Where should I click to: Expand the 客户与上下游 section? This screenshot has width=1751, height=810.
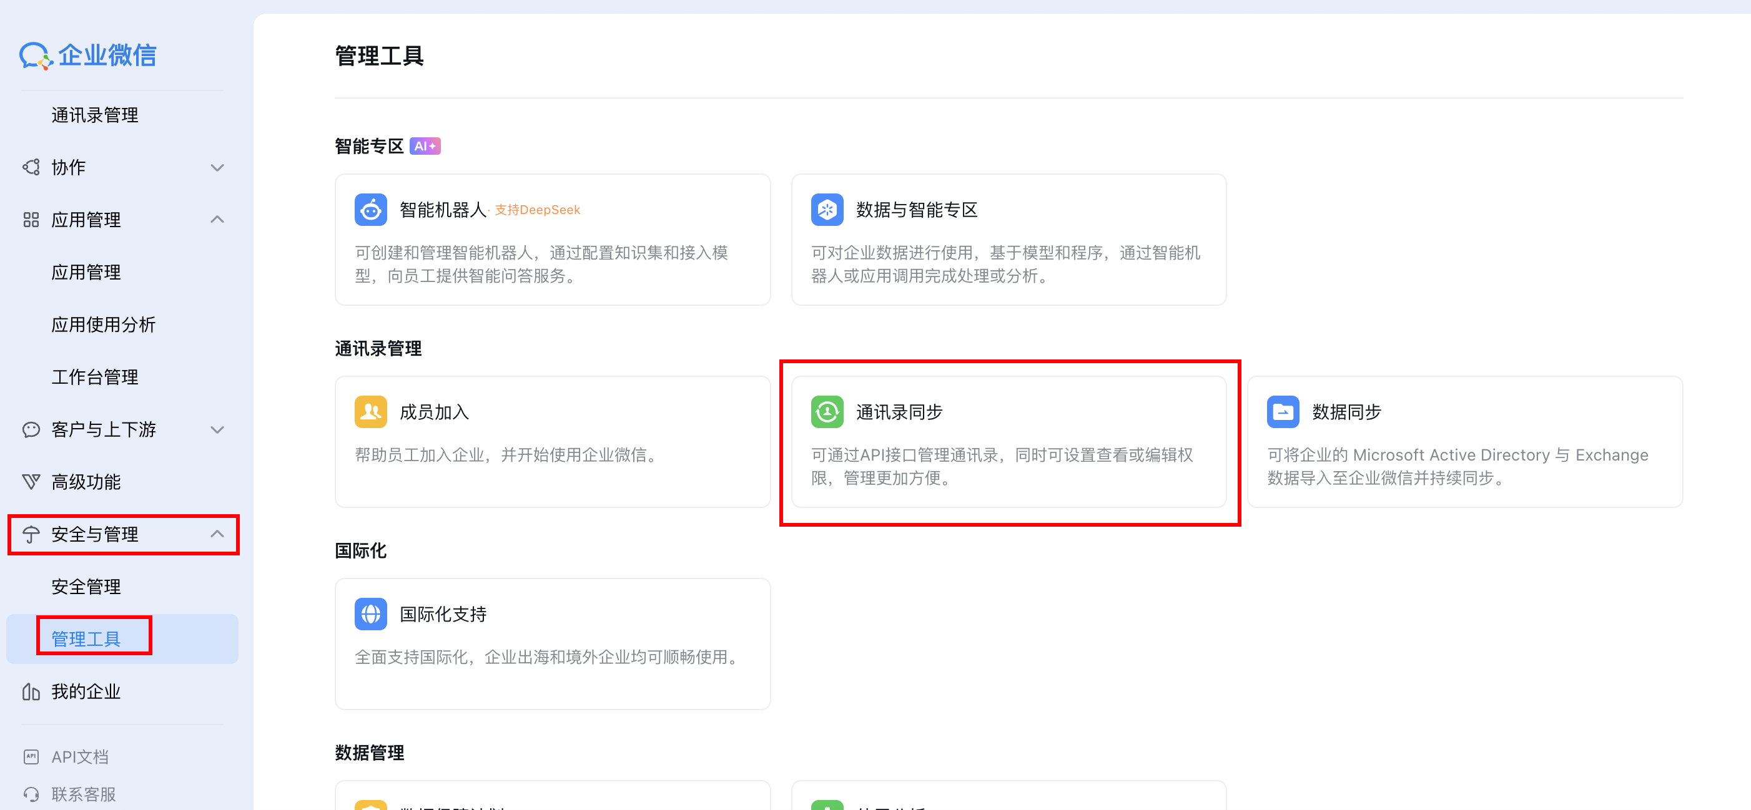point(217,429)
